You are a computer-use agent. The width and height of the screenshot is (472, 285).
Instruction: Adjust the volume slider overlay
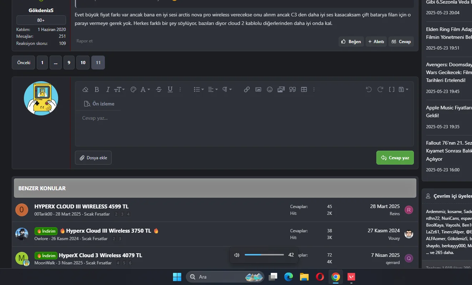[264, 255]
